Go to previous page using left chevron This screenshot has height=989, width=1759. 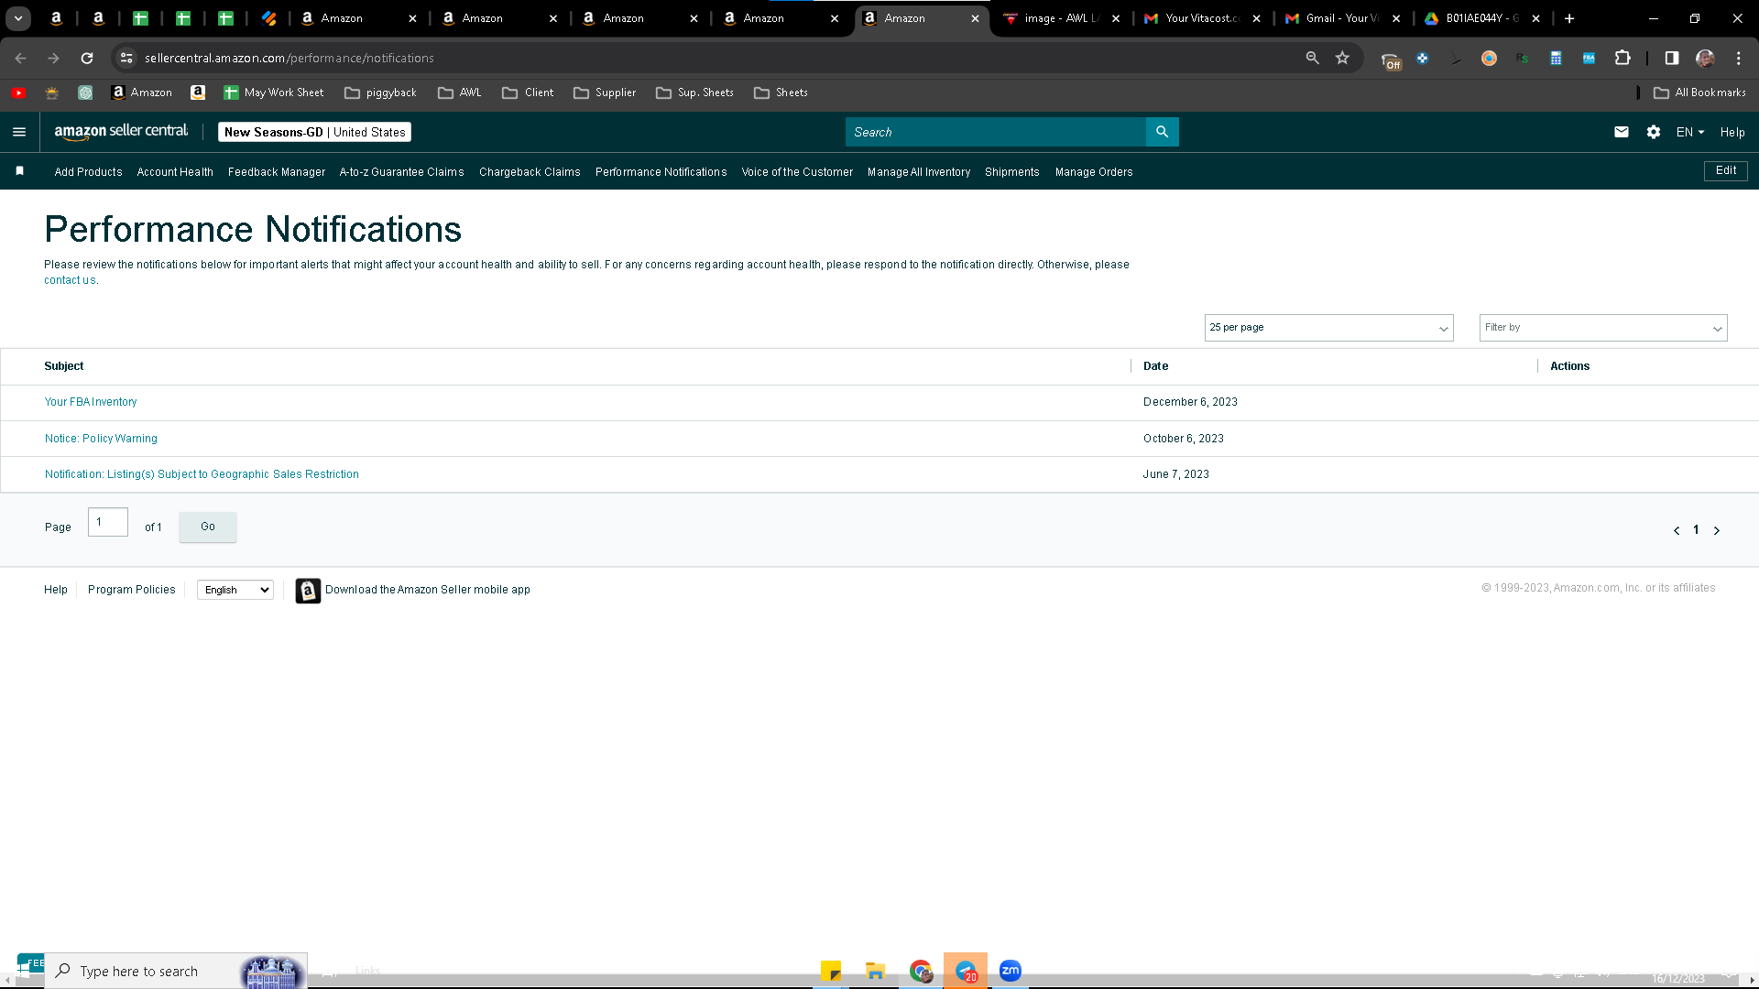pos(1677,530)
